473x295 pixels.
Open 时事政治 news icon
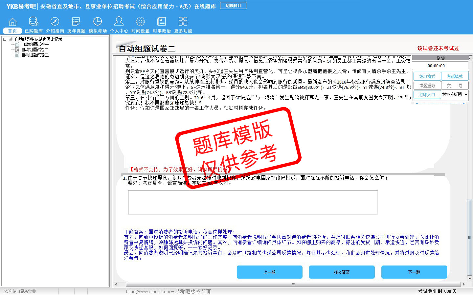[162, 22]
